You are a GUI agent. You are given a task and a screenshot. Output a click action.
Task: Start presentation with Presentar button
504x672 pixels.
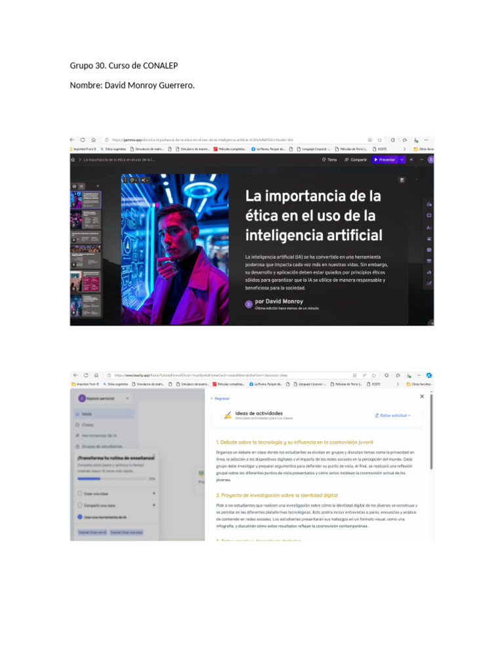[x=385, y=159]
